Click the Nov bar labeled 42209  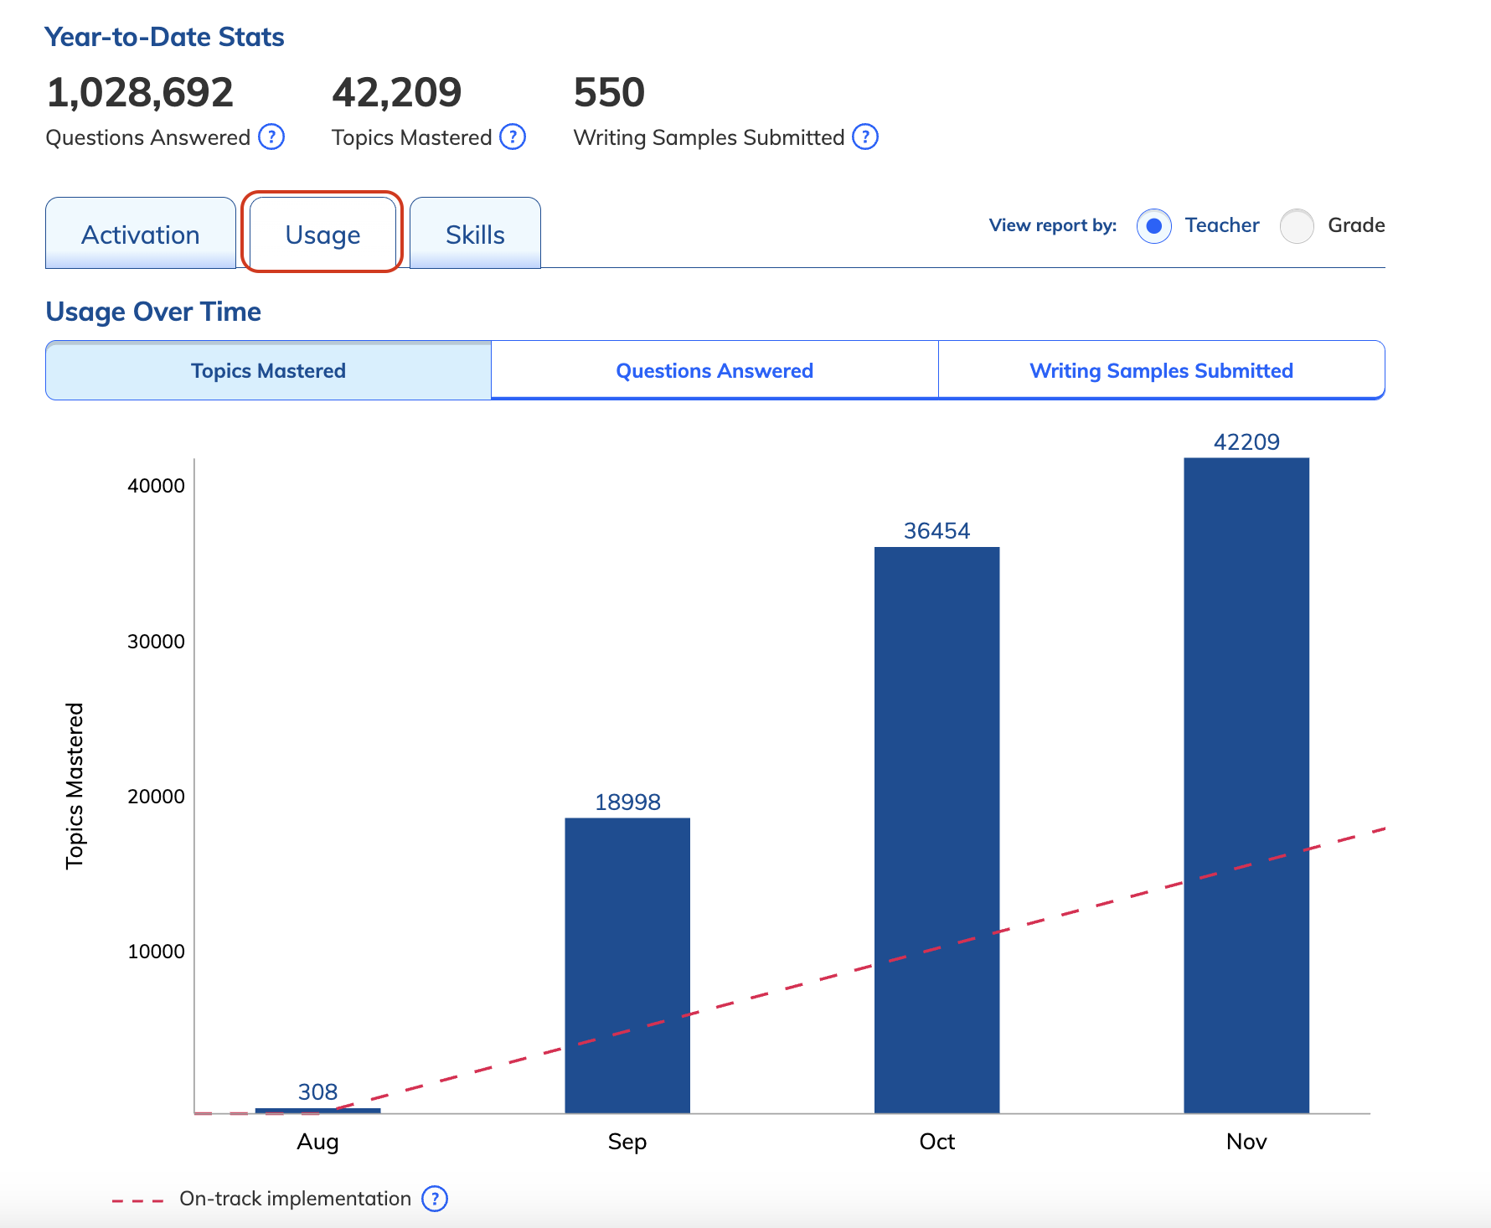point(1246,786)
